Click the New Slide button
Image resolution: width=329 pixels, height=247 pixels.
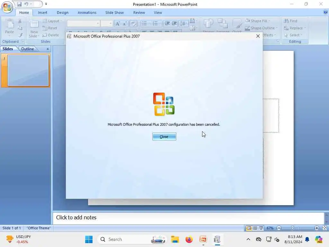coord(34,29)
